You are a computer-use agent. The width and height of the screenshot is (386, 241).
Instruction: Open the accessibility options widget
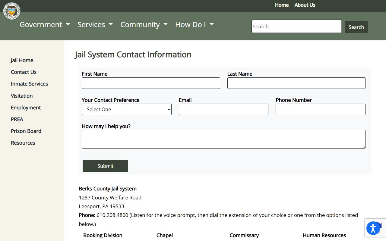[x=373, y=228]
